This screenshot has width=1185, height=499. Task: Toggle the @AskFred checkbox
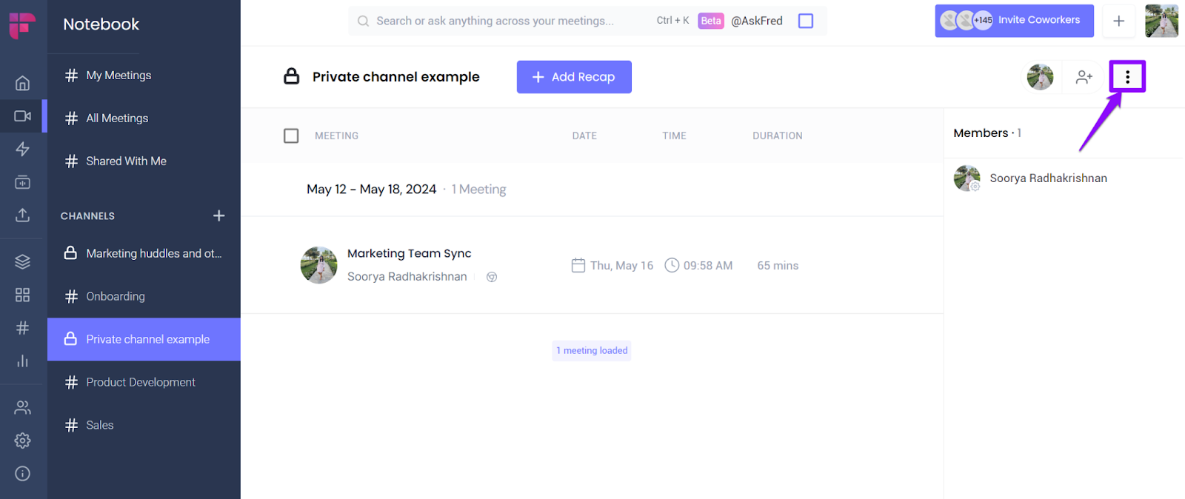click(806, 21)
